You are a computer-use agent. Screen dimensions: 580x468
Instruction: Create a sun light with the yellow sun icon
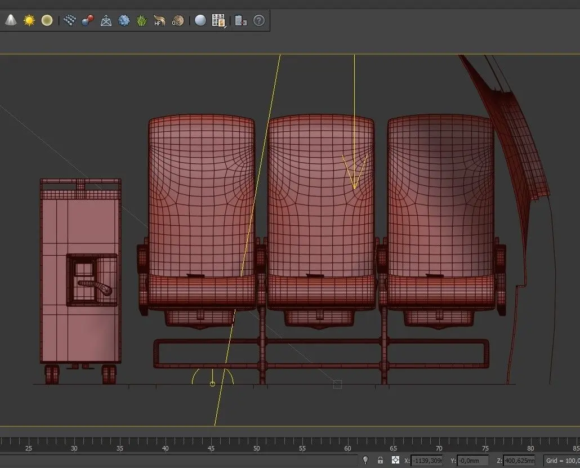click(29, 21)
